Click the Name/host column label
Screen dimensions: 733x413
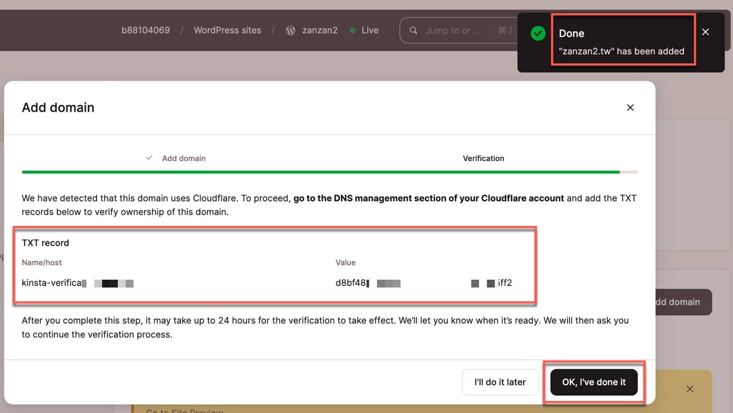tap(42, 262)
